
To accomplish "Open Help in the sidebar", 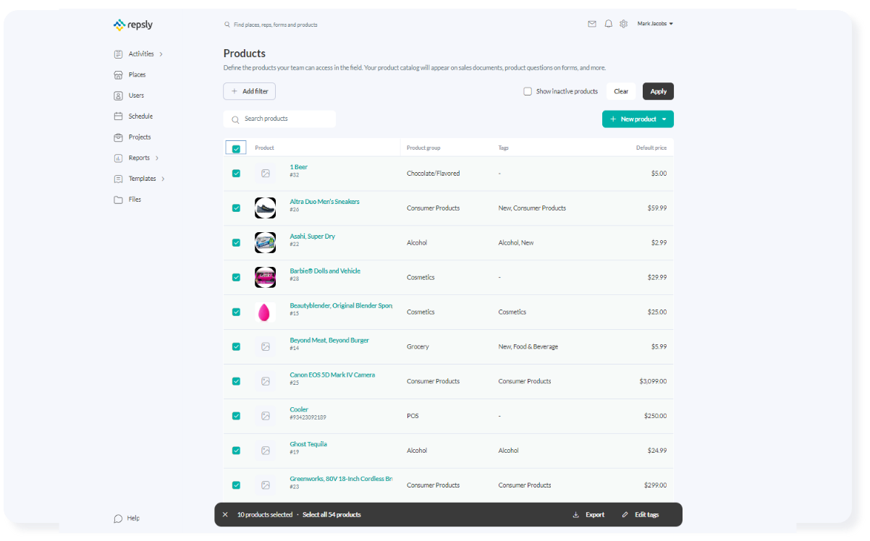I will pos(133,519).
